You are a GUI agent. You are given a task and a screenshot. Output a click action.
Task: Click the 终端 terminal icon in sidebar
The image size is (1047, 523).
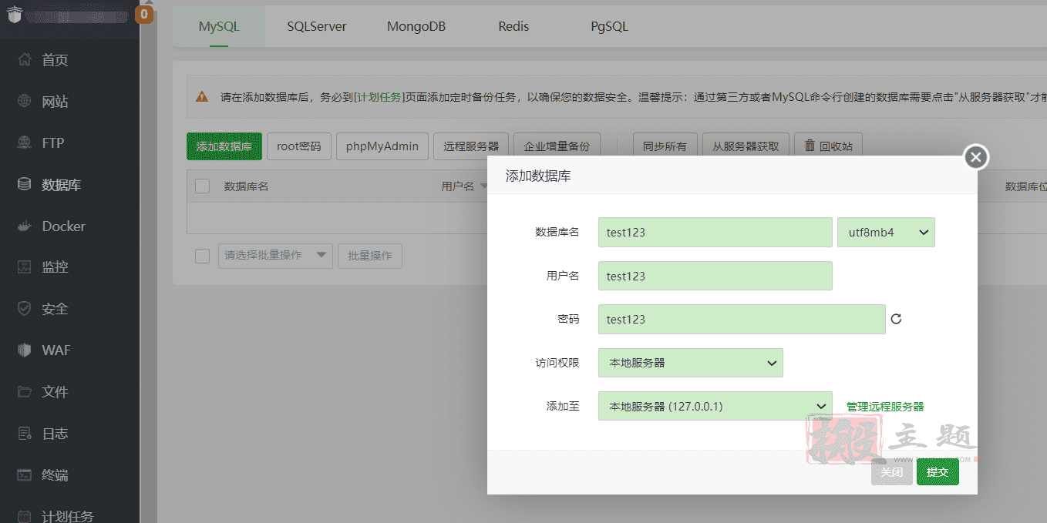click(x=25, y=475)
